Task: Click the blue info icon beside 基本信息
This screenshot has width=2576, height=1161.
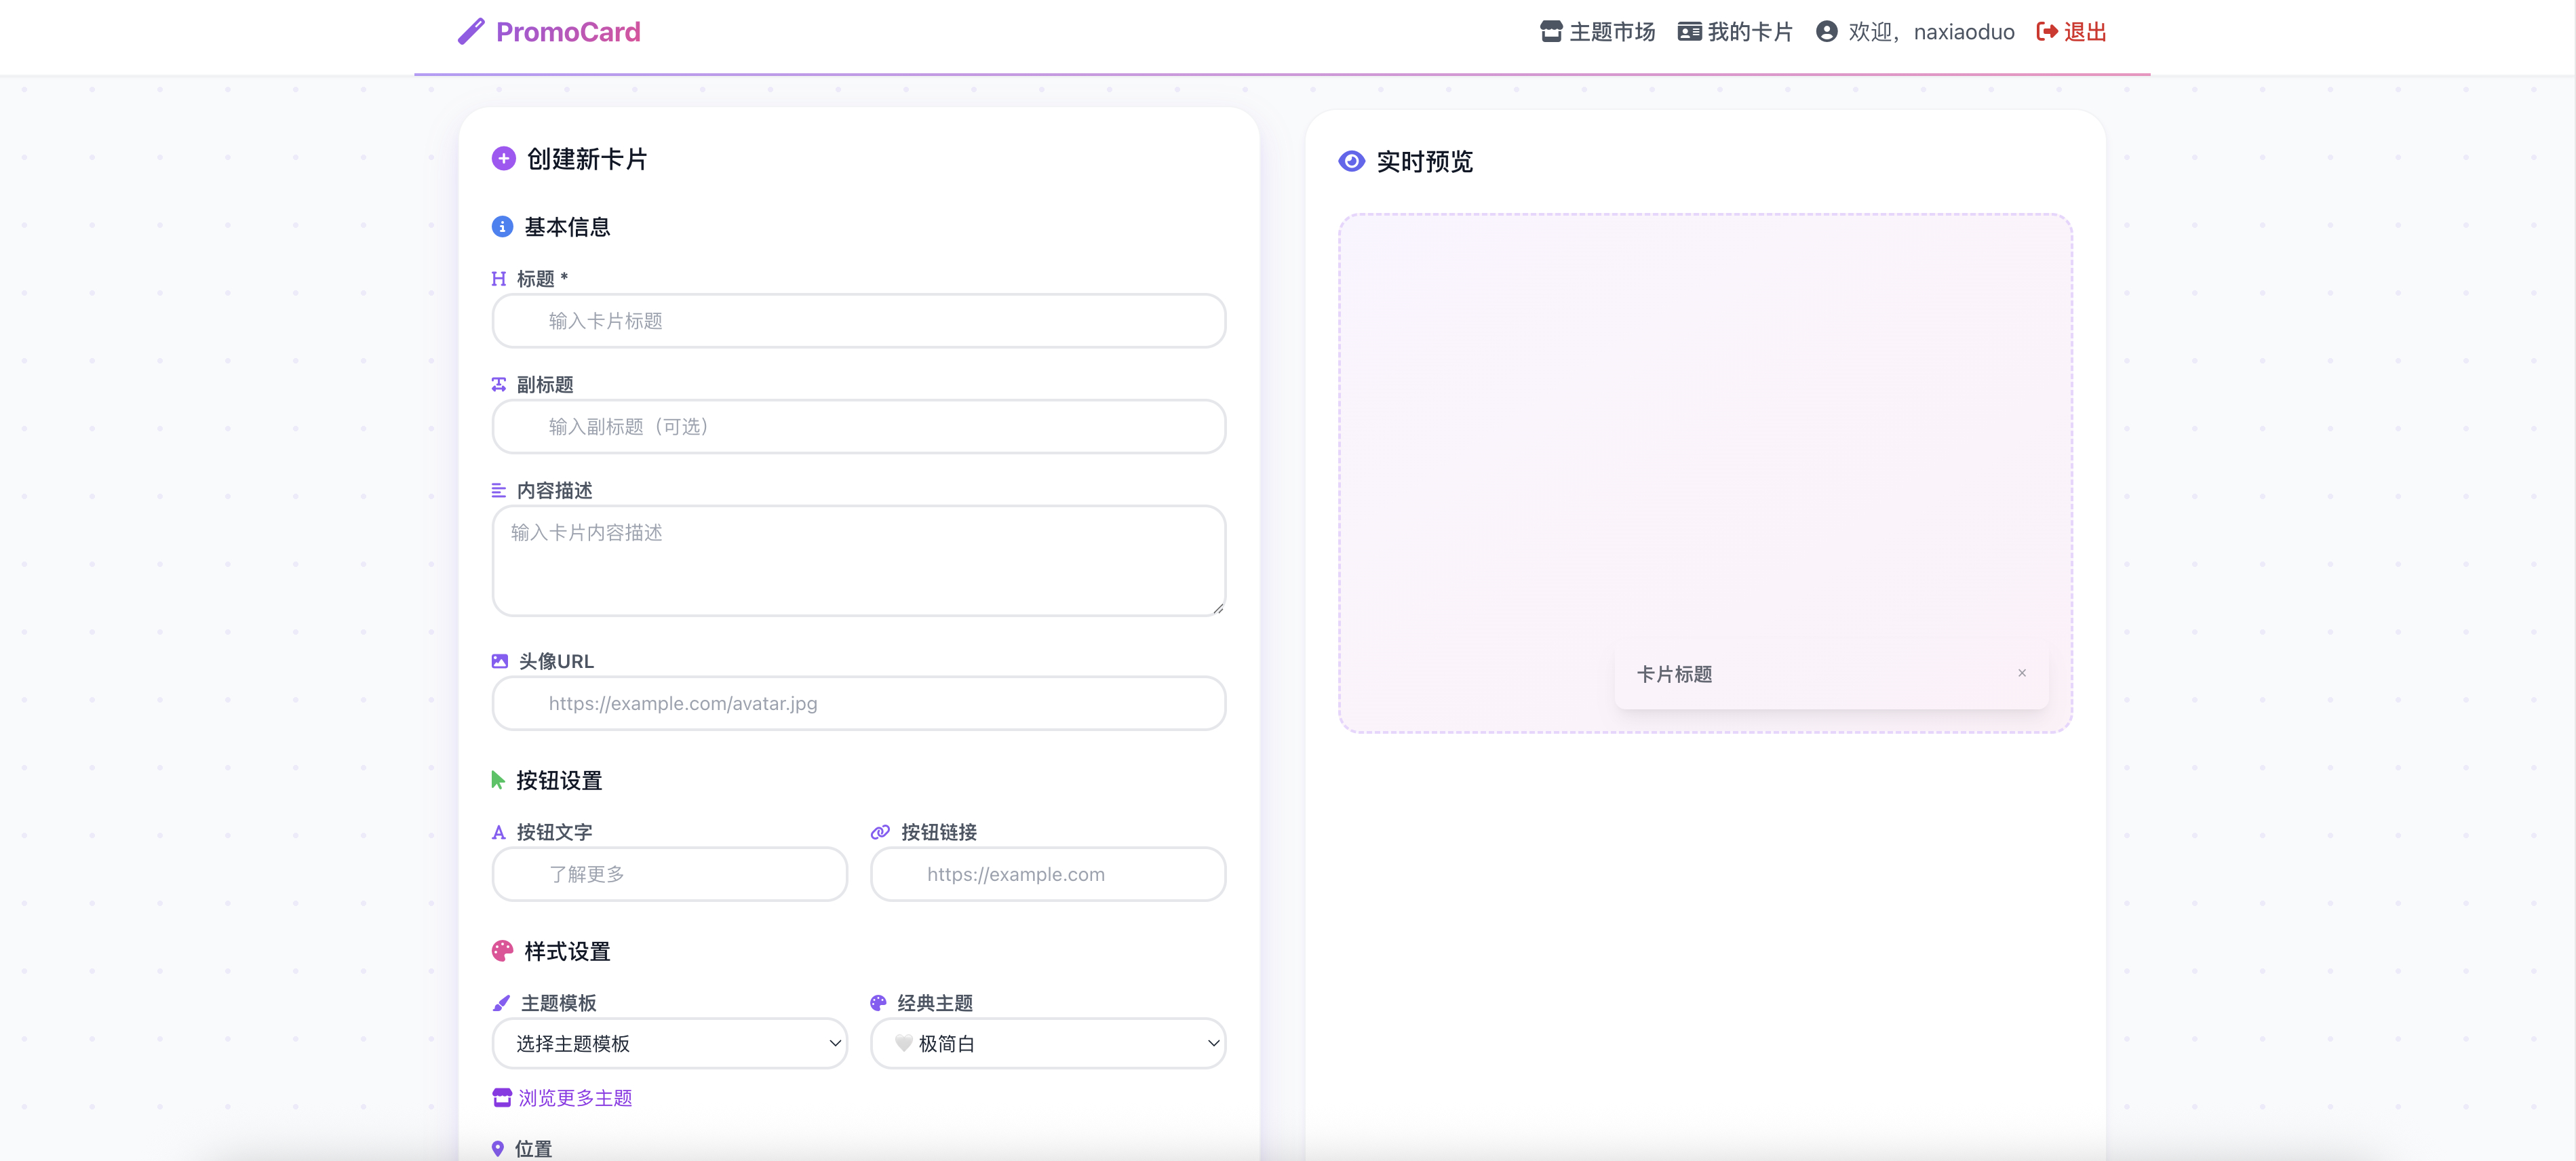Action: click(502, 227)
